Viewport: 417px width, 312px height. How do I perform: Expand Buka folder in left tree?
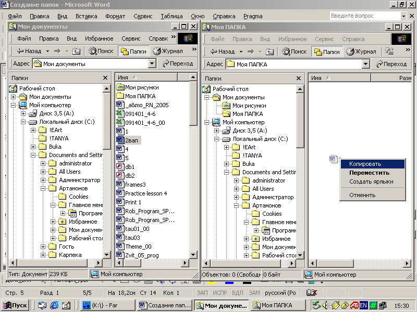click(33, 147)
